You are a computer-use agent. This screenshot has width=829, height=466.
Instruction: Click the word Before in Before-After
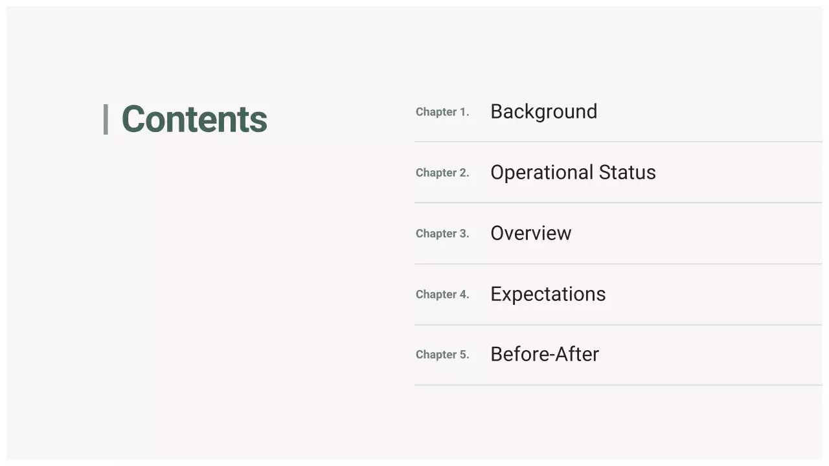pos(516,354)
